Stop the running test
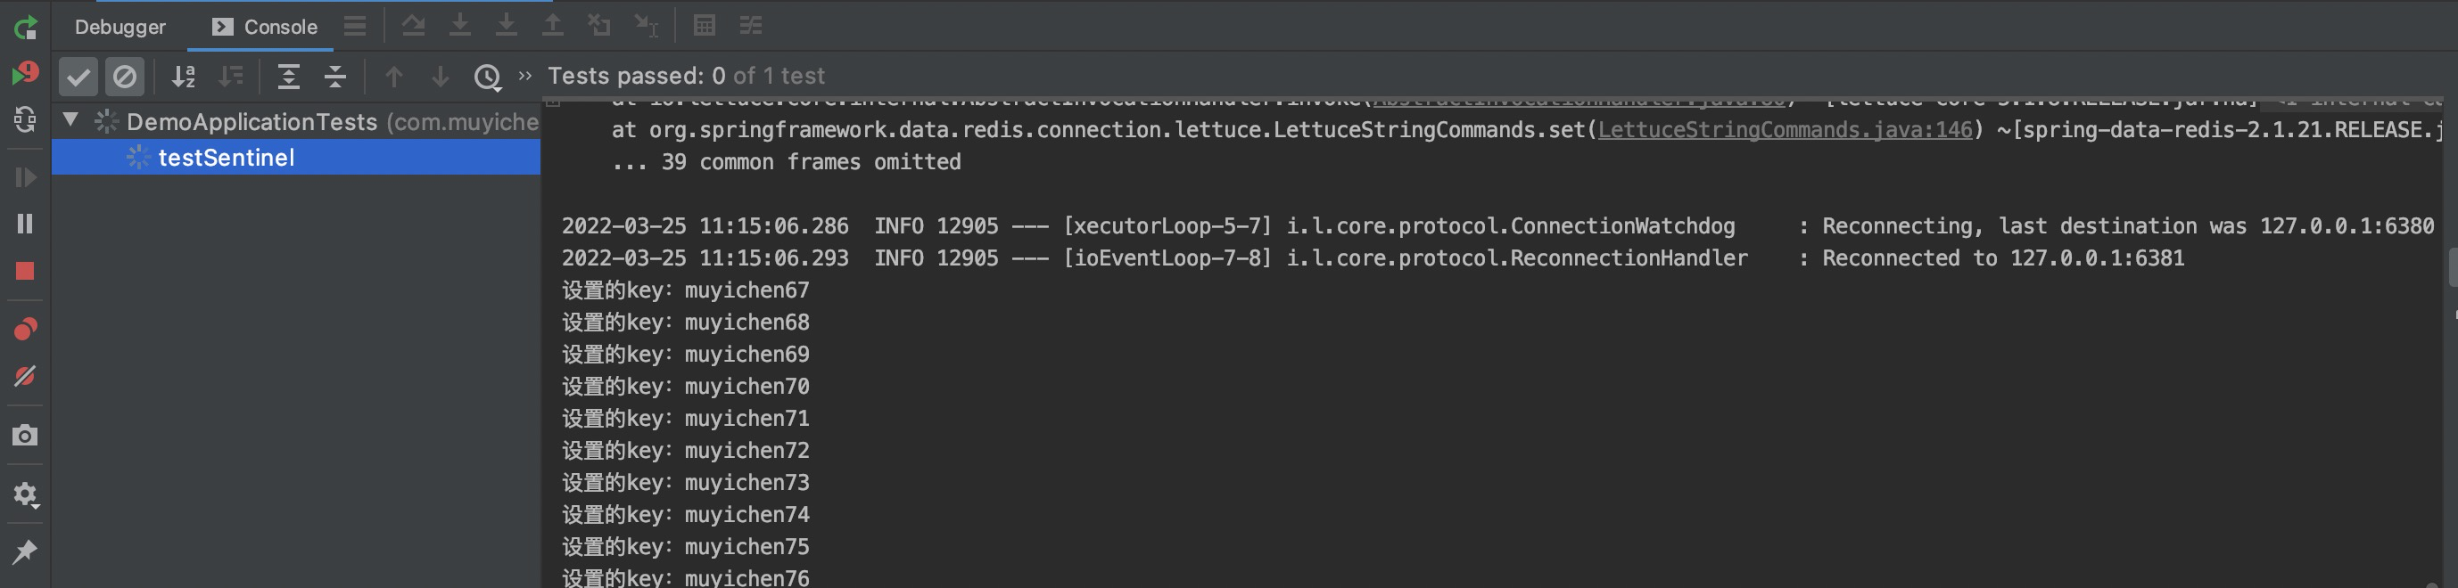The width and height of the screenshot is (2458, 588). click(26, 272)
